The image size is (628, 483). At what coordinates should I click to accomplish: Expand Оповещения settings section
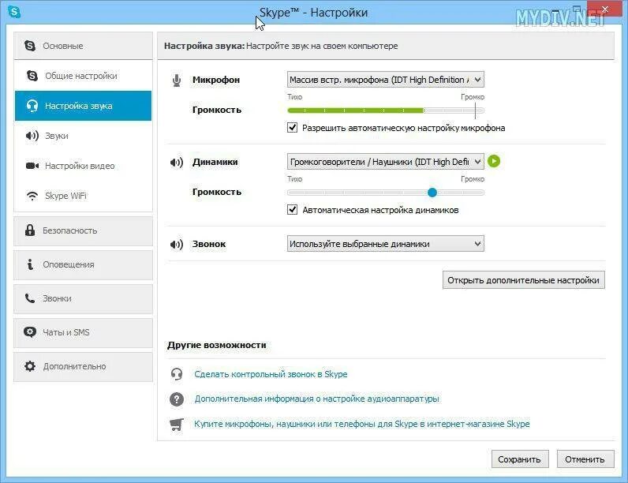(84, 264)
